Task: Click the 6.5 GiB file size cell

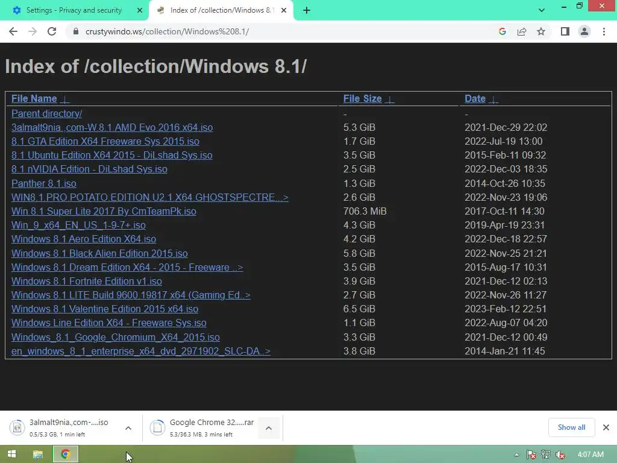Action: point(359,309)
